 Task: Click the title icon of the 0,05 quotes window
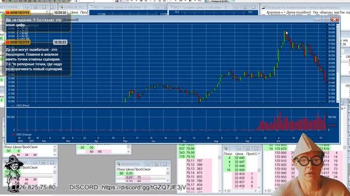[119, 164]
